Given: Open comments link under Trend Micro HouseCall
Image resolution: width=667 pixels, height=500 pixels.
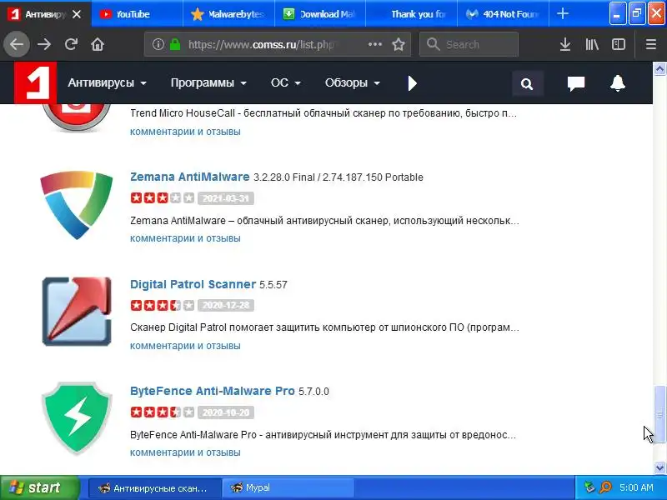Looking at the screenshot, I should [x=185, y=132].
